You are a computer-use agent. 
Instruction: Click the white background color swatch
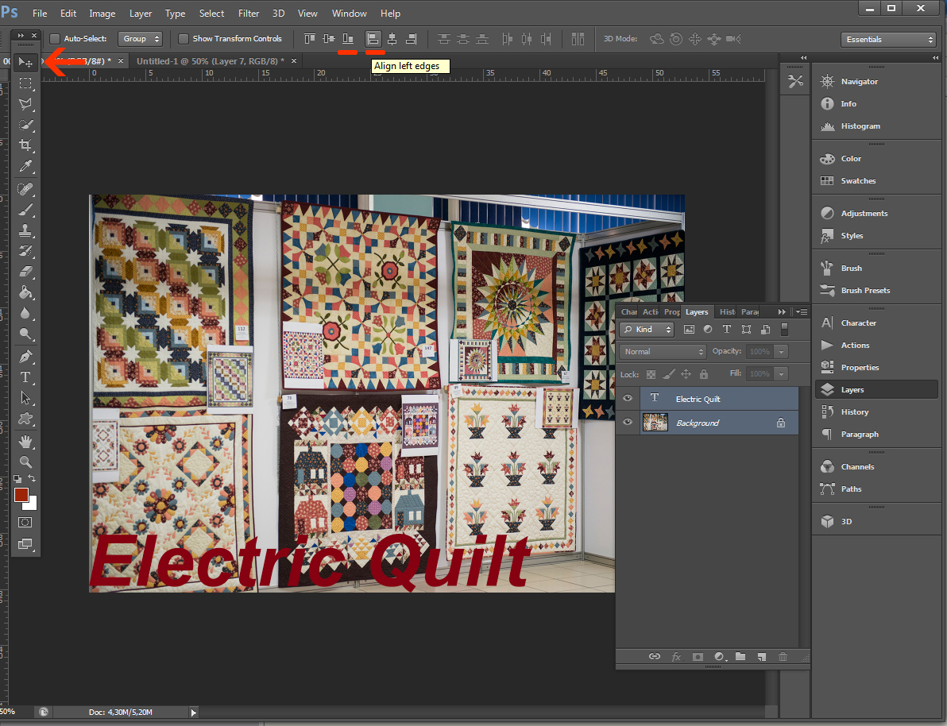pyautogui.click(x=32, y=505)
